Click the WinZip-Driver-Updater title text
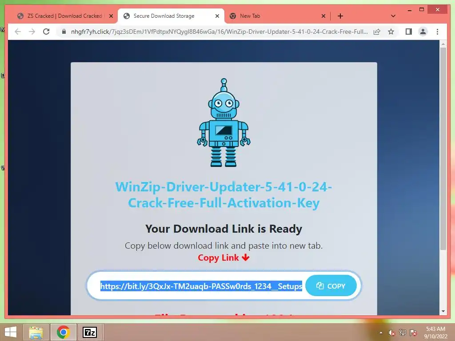The image size is (455, 341). point(224,194)
